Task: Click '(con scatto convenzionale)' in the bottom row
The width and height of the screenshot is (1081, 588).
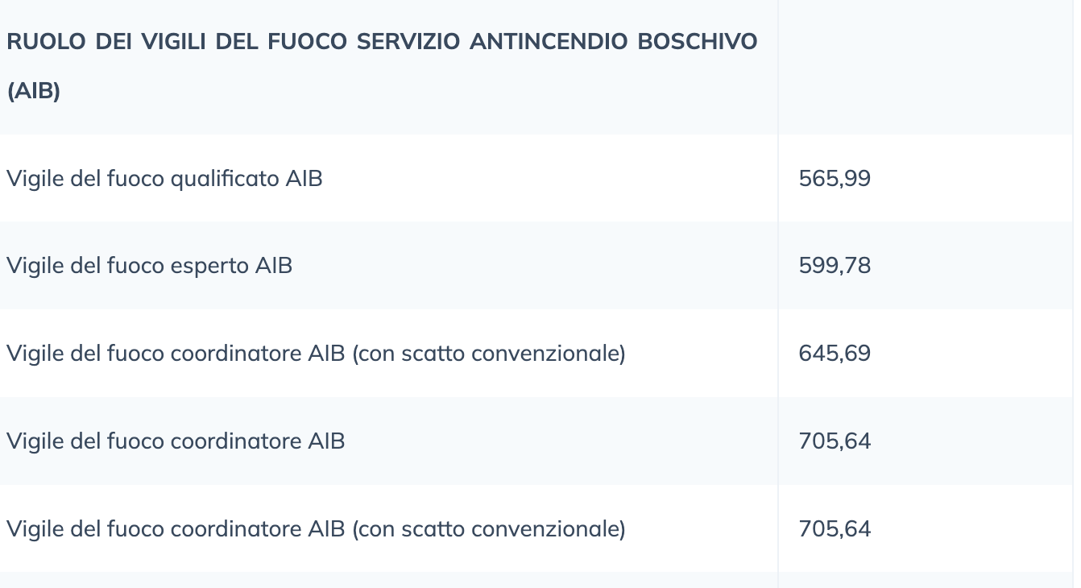Action: pos(489,529)
